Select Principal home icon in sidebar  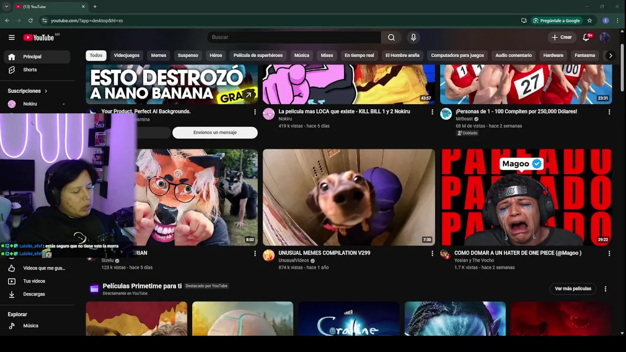[12, 57]
